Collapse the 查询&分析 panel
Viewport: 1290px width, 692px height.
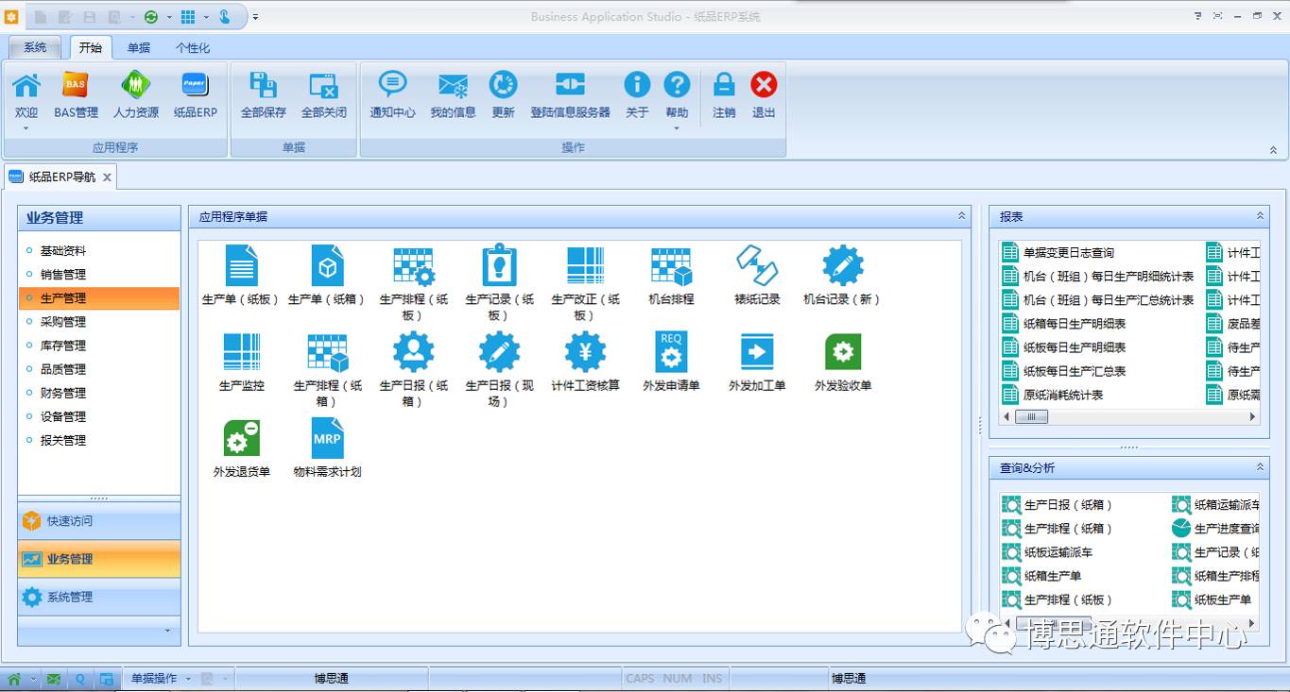click(x=1260, y=467)
